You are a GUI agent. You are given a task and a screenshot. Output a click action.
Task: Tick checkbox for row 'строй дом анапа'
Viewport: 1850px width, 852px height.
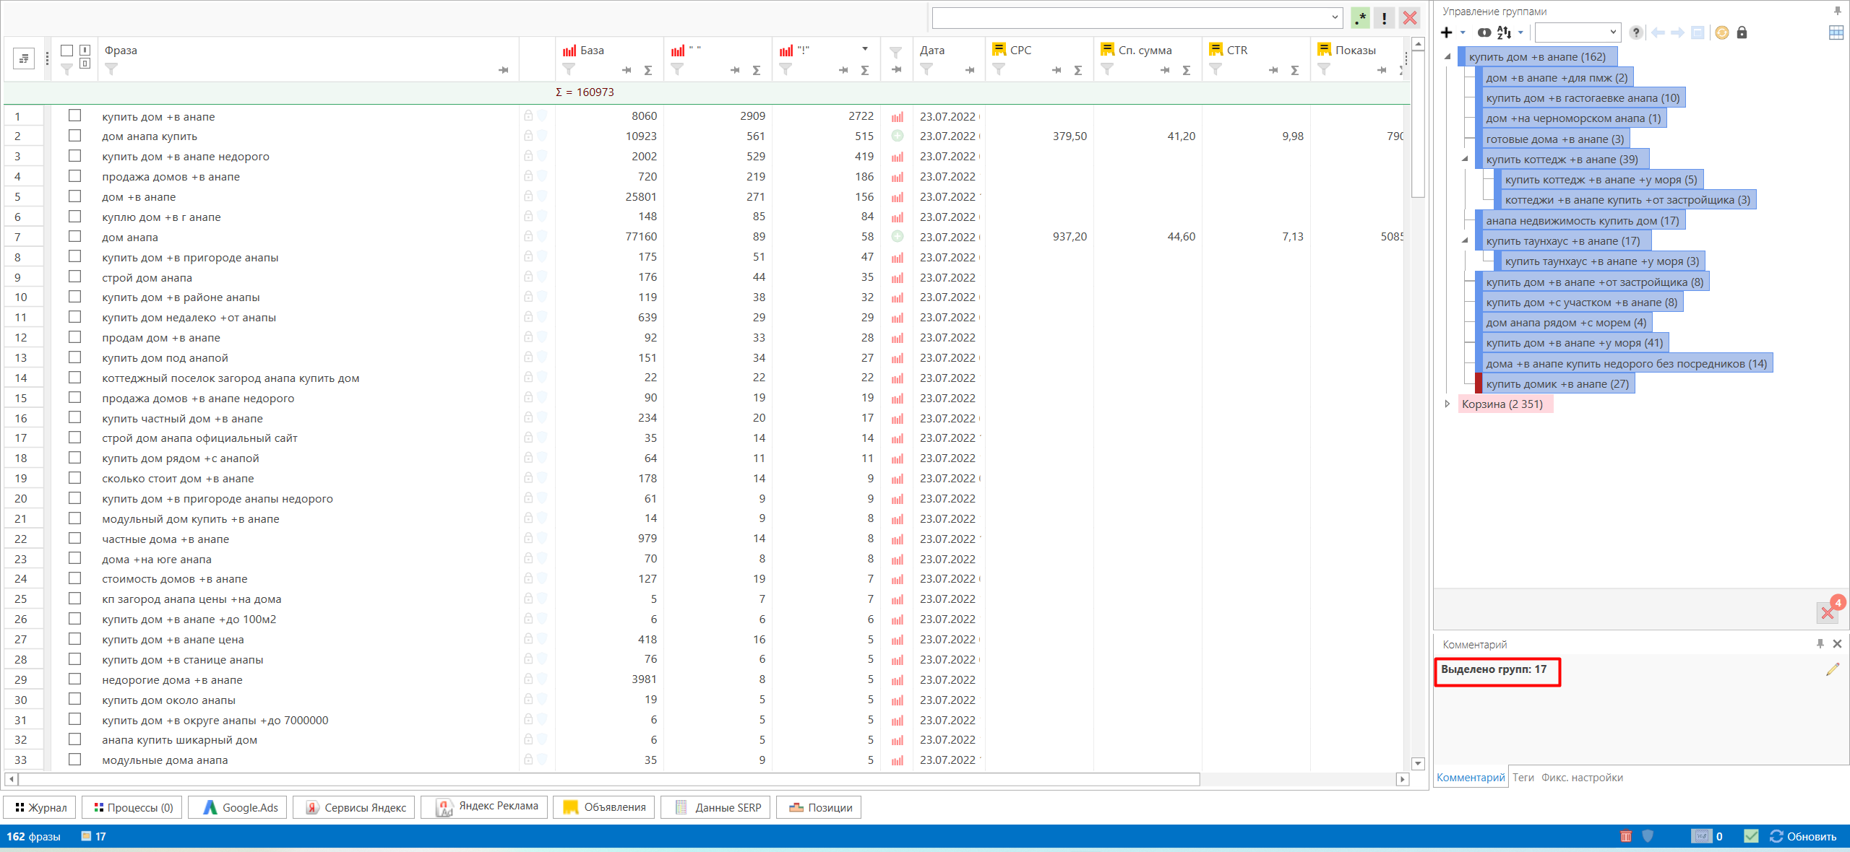[x=74, y=277]
